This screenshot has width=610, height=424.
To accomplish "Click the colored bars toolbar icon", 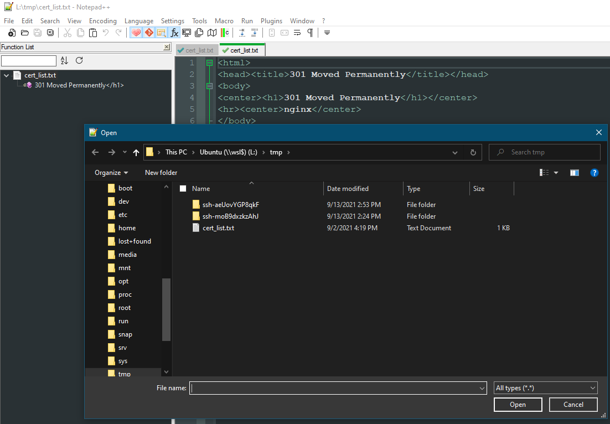I will point(225,33).
